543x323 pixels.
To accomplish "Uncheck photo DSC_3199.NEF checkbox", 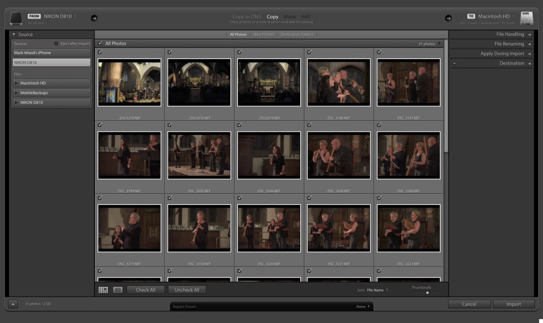I will tap(100, 125).
